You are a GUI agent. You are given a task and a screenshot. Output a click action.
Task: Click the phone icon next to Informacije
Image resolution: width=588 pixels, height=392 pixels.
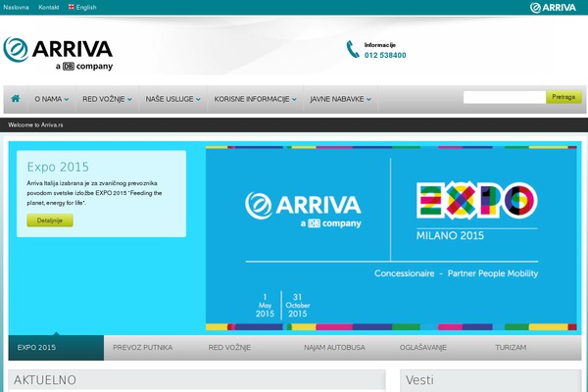(x=353, y=50)
